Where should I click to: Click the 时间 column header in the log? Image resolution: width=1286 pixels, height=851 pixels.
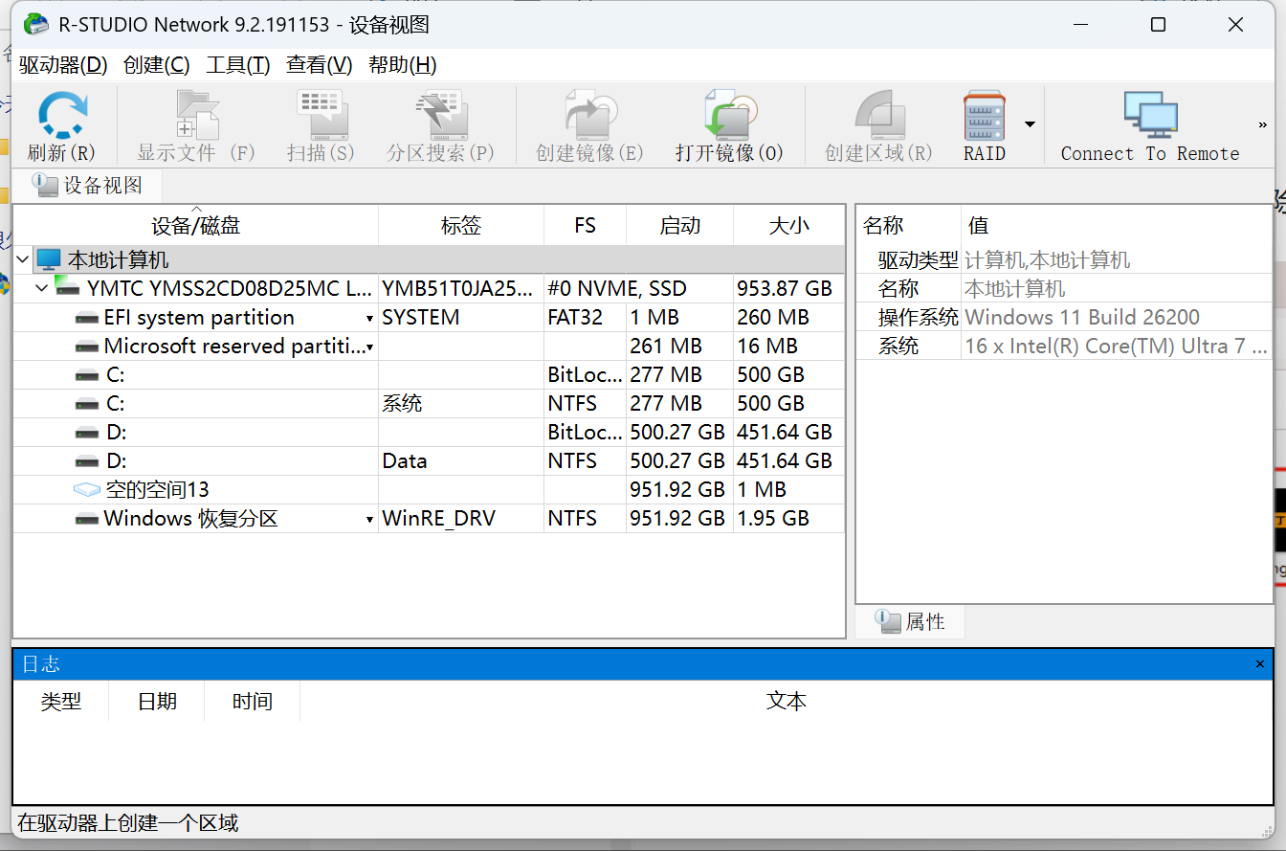coord(253,702)
